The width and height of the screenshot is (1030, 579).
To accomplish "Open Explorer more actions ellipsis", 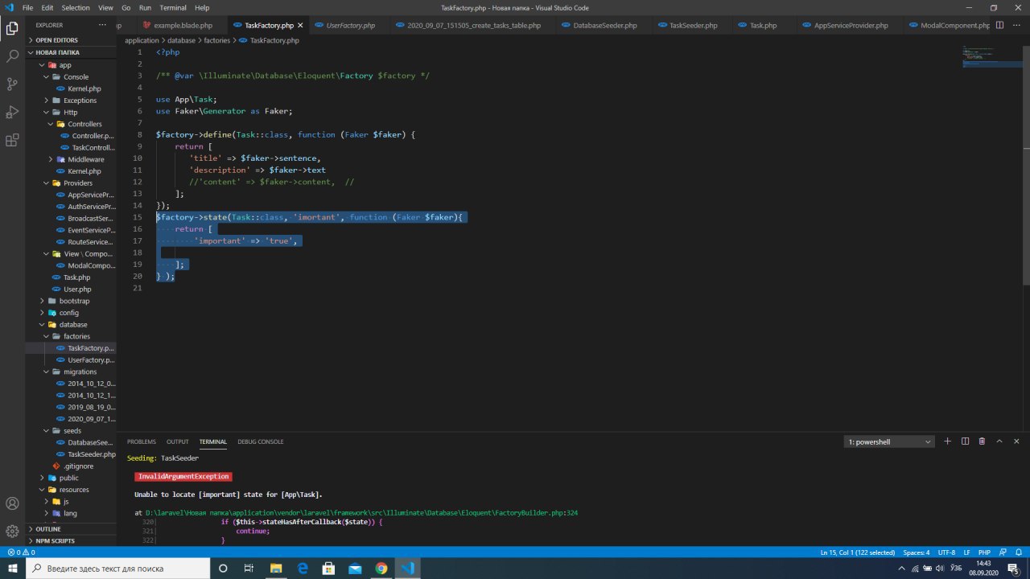I will click(x=101, y=25).
